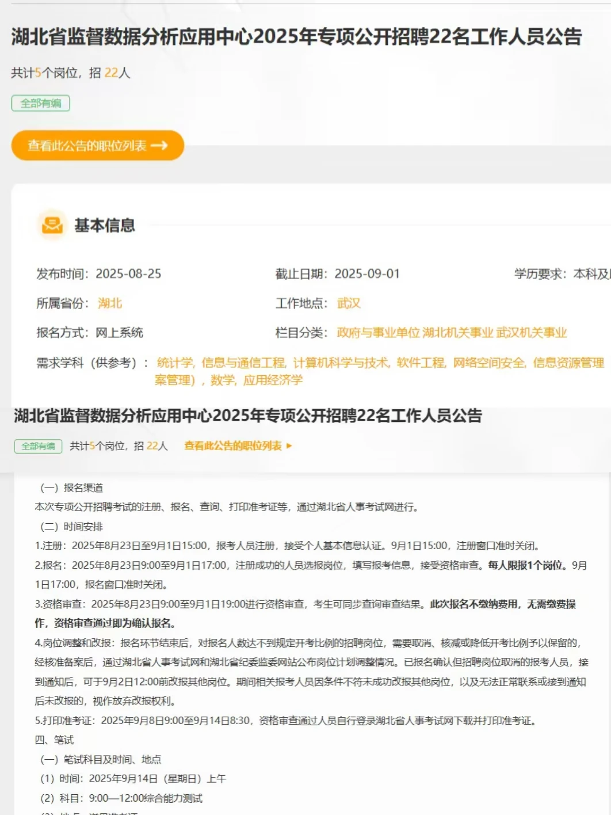Click the arrow inside the orange position-list button
Screen dimensions: 611x815
[159, 146]
